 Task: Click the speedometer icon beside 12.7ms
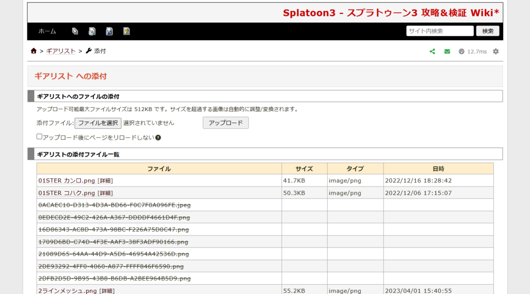[x=461, y=52]
